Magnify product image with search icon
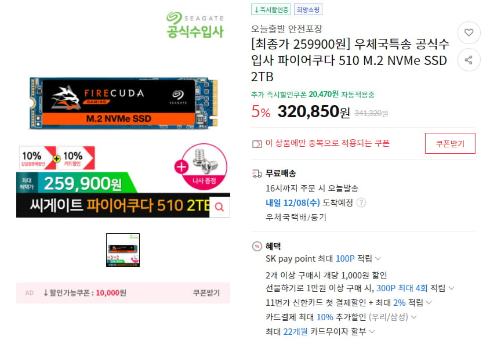The width and height of the screenshot is (490, 340). pos(220,207)
